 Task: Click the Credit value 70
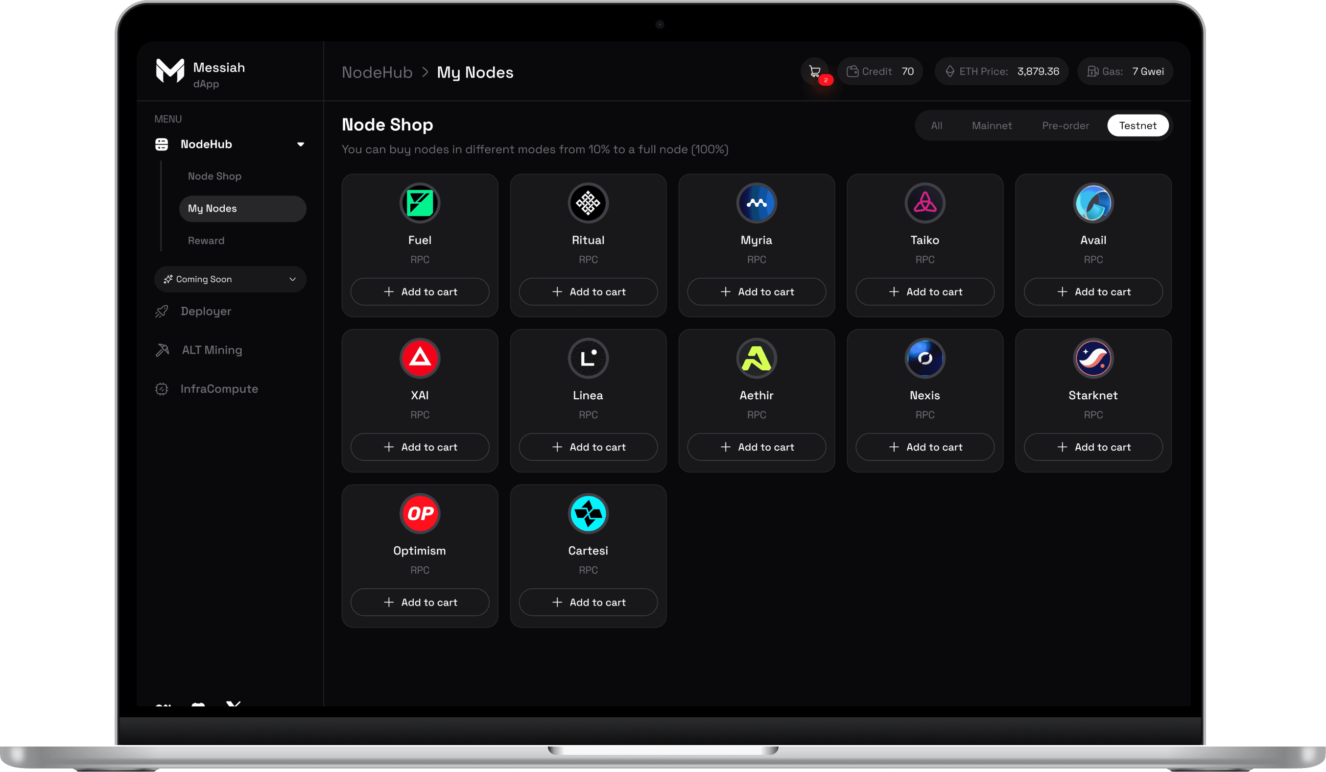tap(907, 71)
